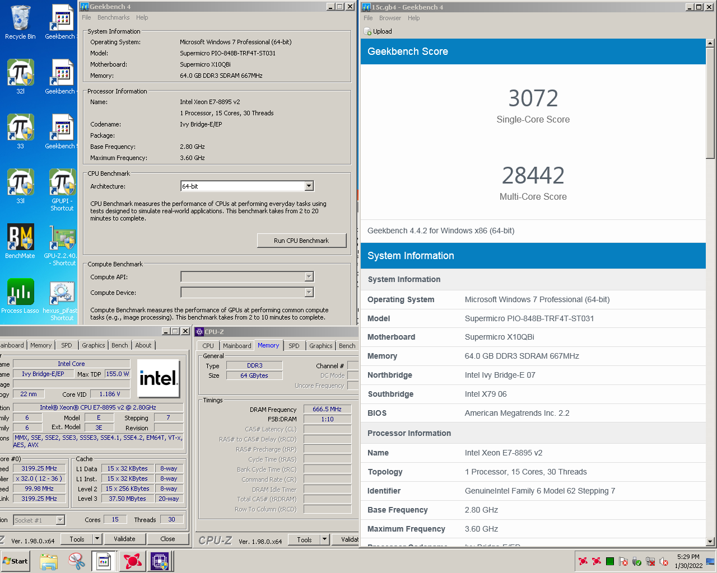
Task: Launch the Process Lasso desktop shortcut
Action: click(x=20, y=296)
